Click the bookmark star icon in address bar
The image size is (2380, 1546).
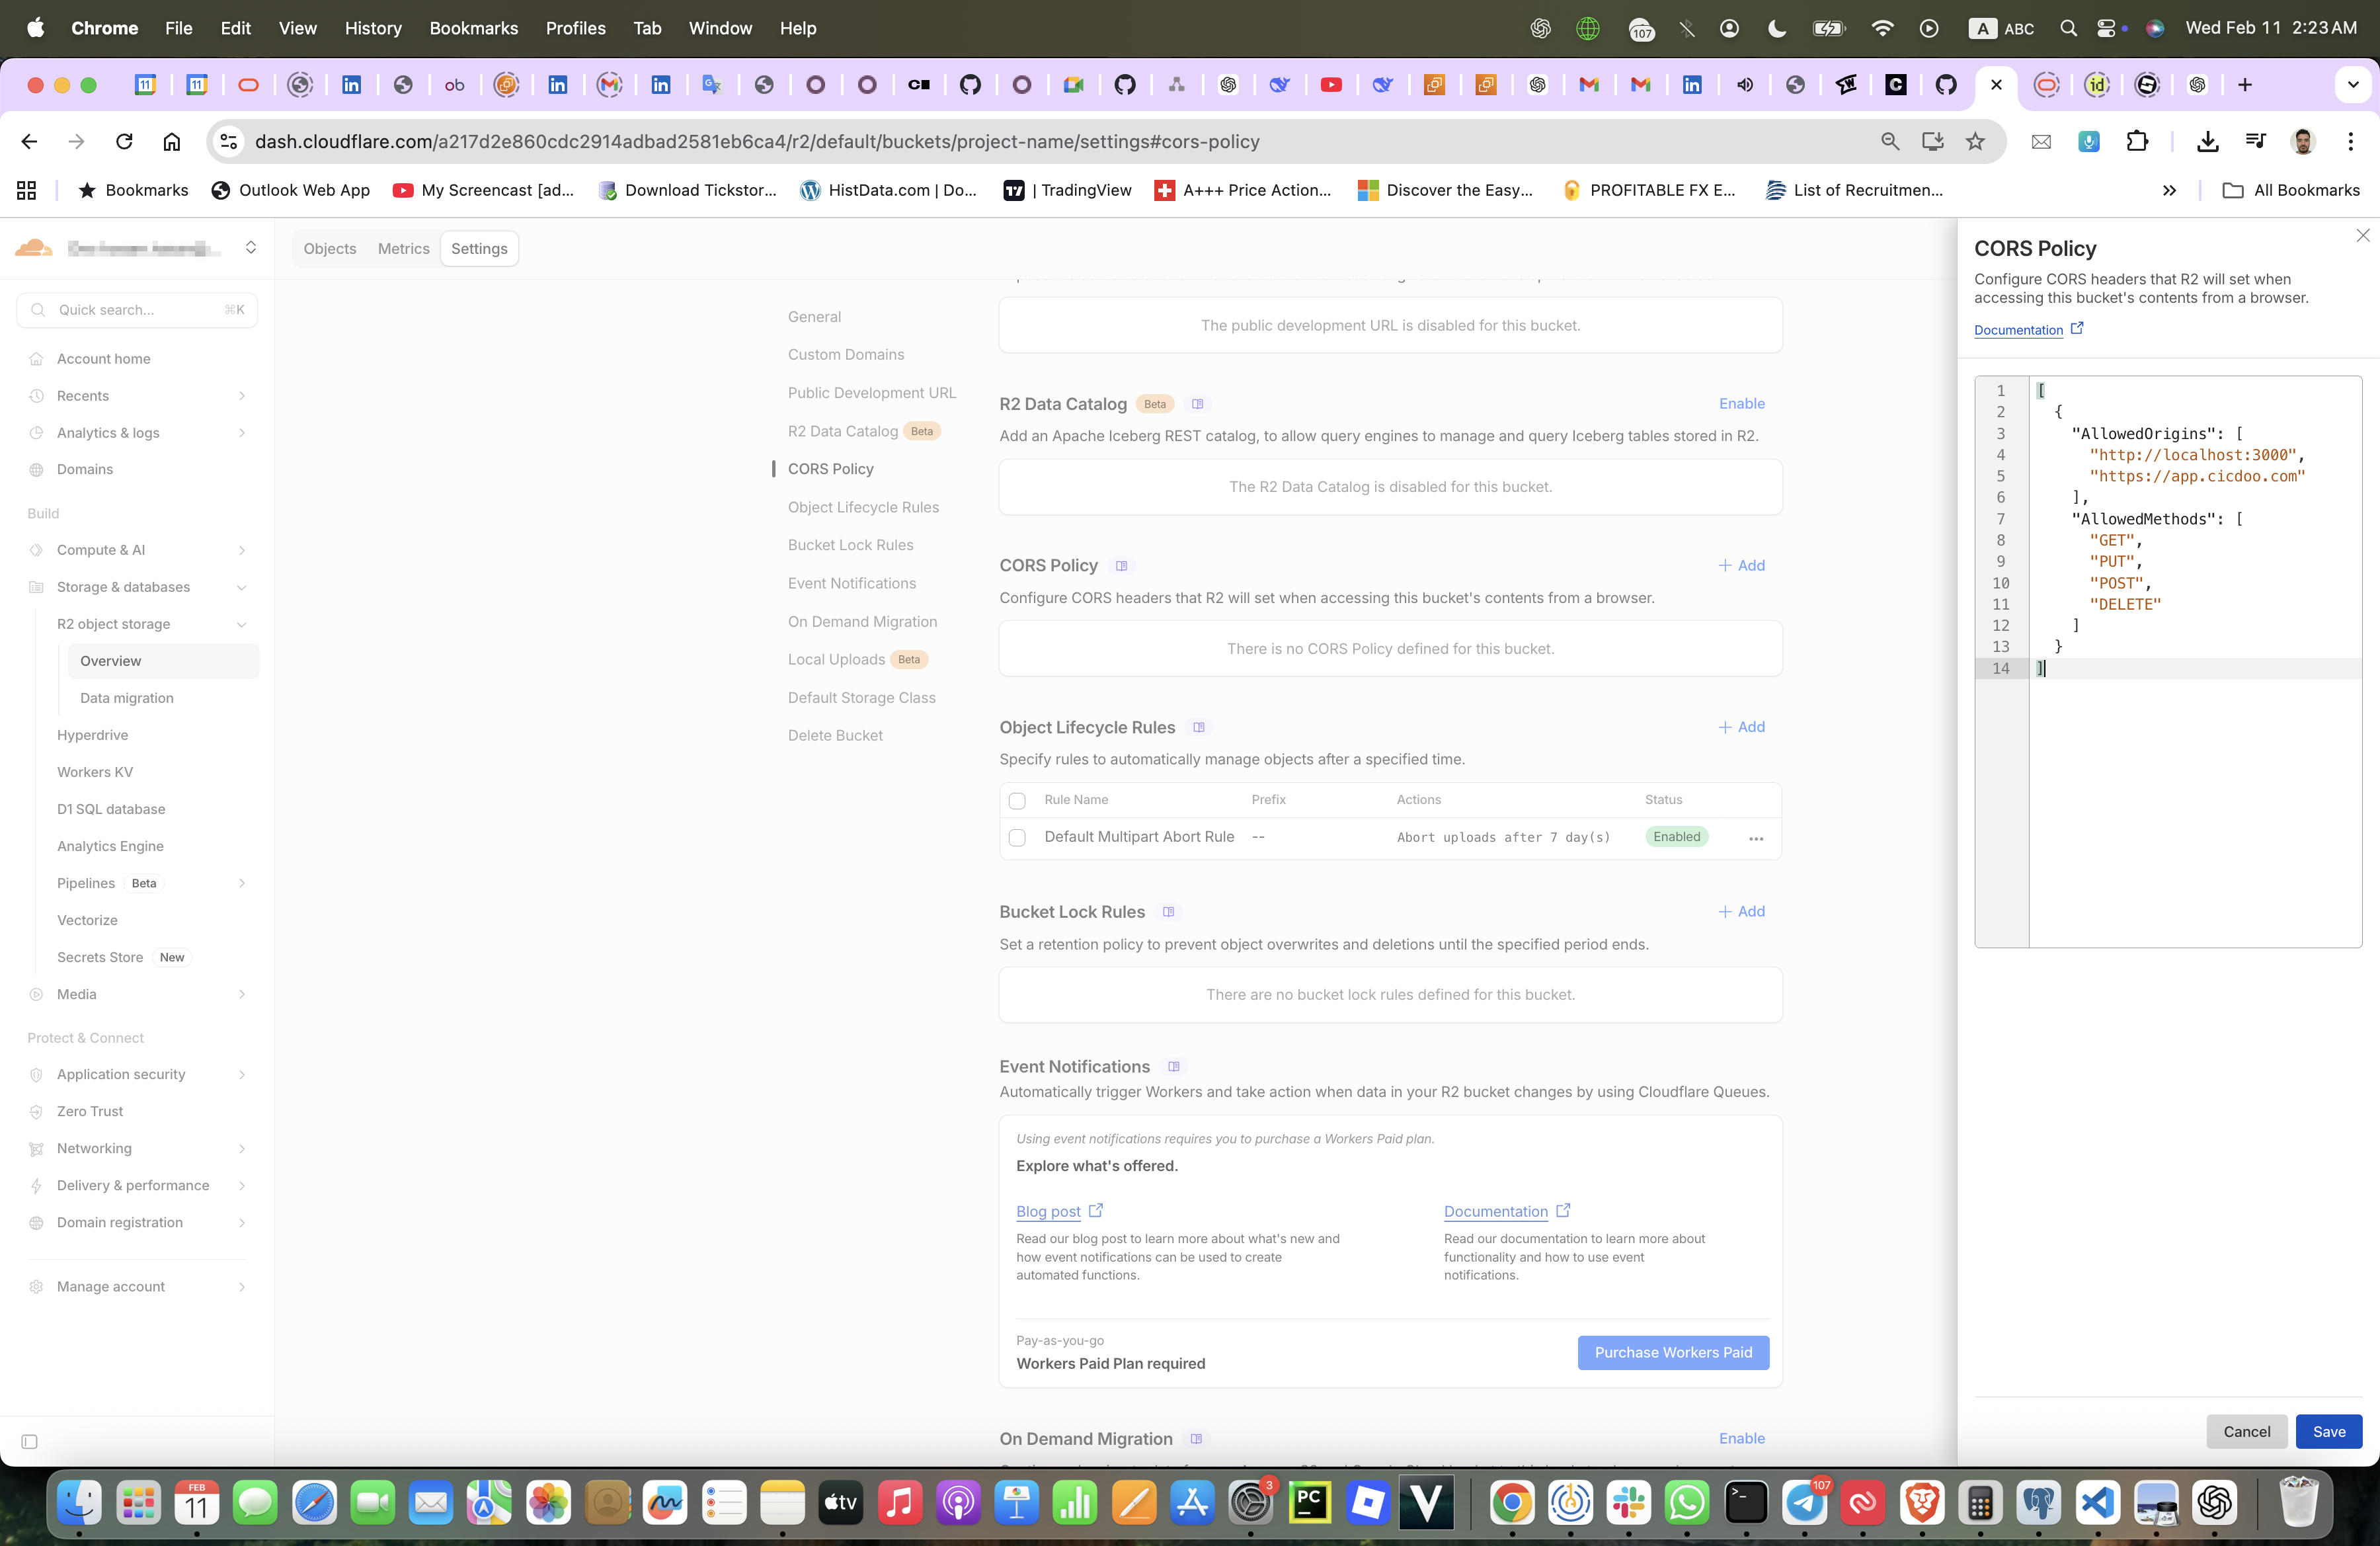coord(1975,142)
